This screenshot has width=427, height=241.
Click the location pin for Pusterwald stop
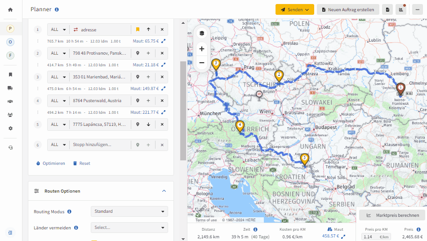[x=138, y=101]
